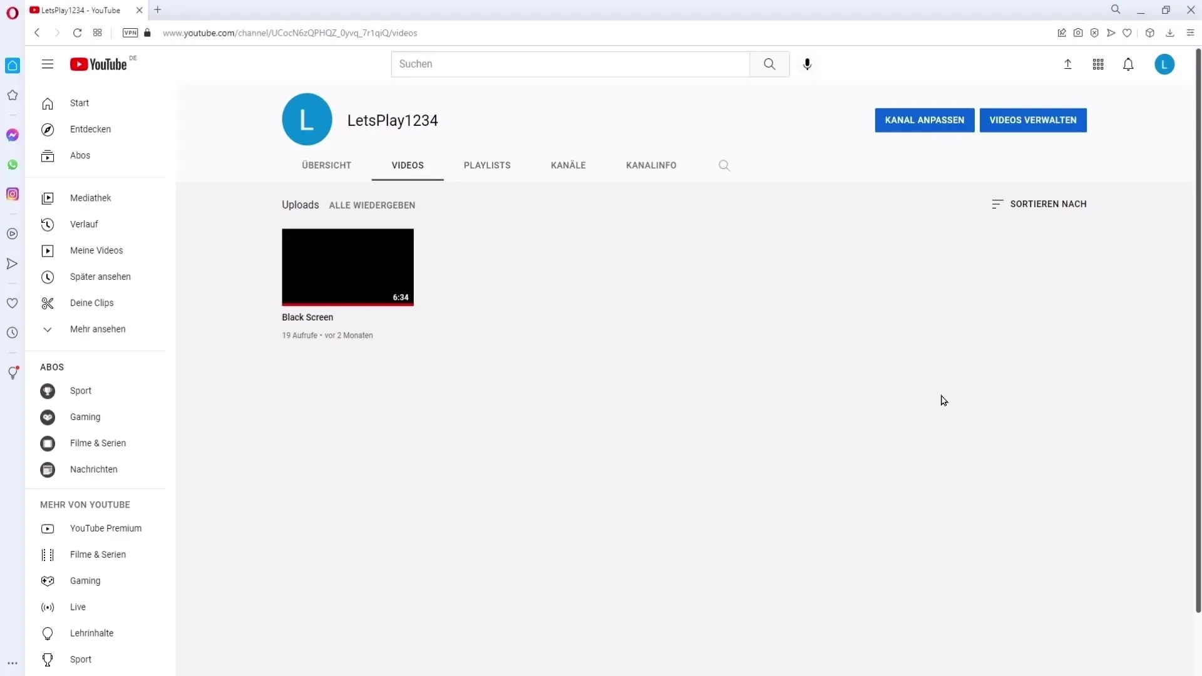
Task: Click the Subscriptions/Abos icon
Action: point(47,155)
